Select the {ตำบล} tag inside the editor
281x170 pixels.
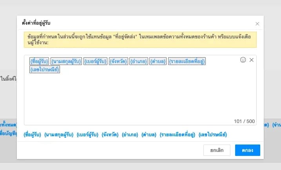pos(158,61)
